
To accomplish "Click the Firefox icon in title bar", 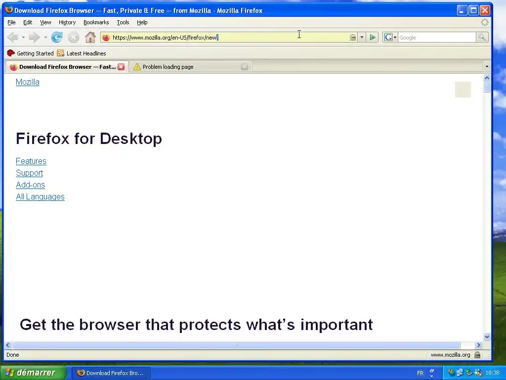I will 9,10.
